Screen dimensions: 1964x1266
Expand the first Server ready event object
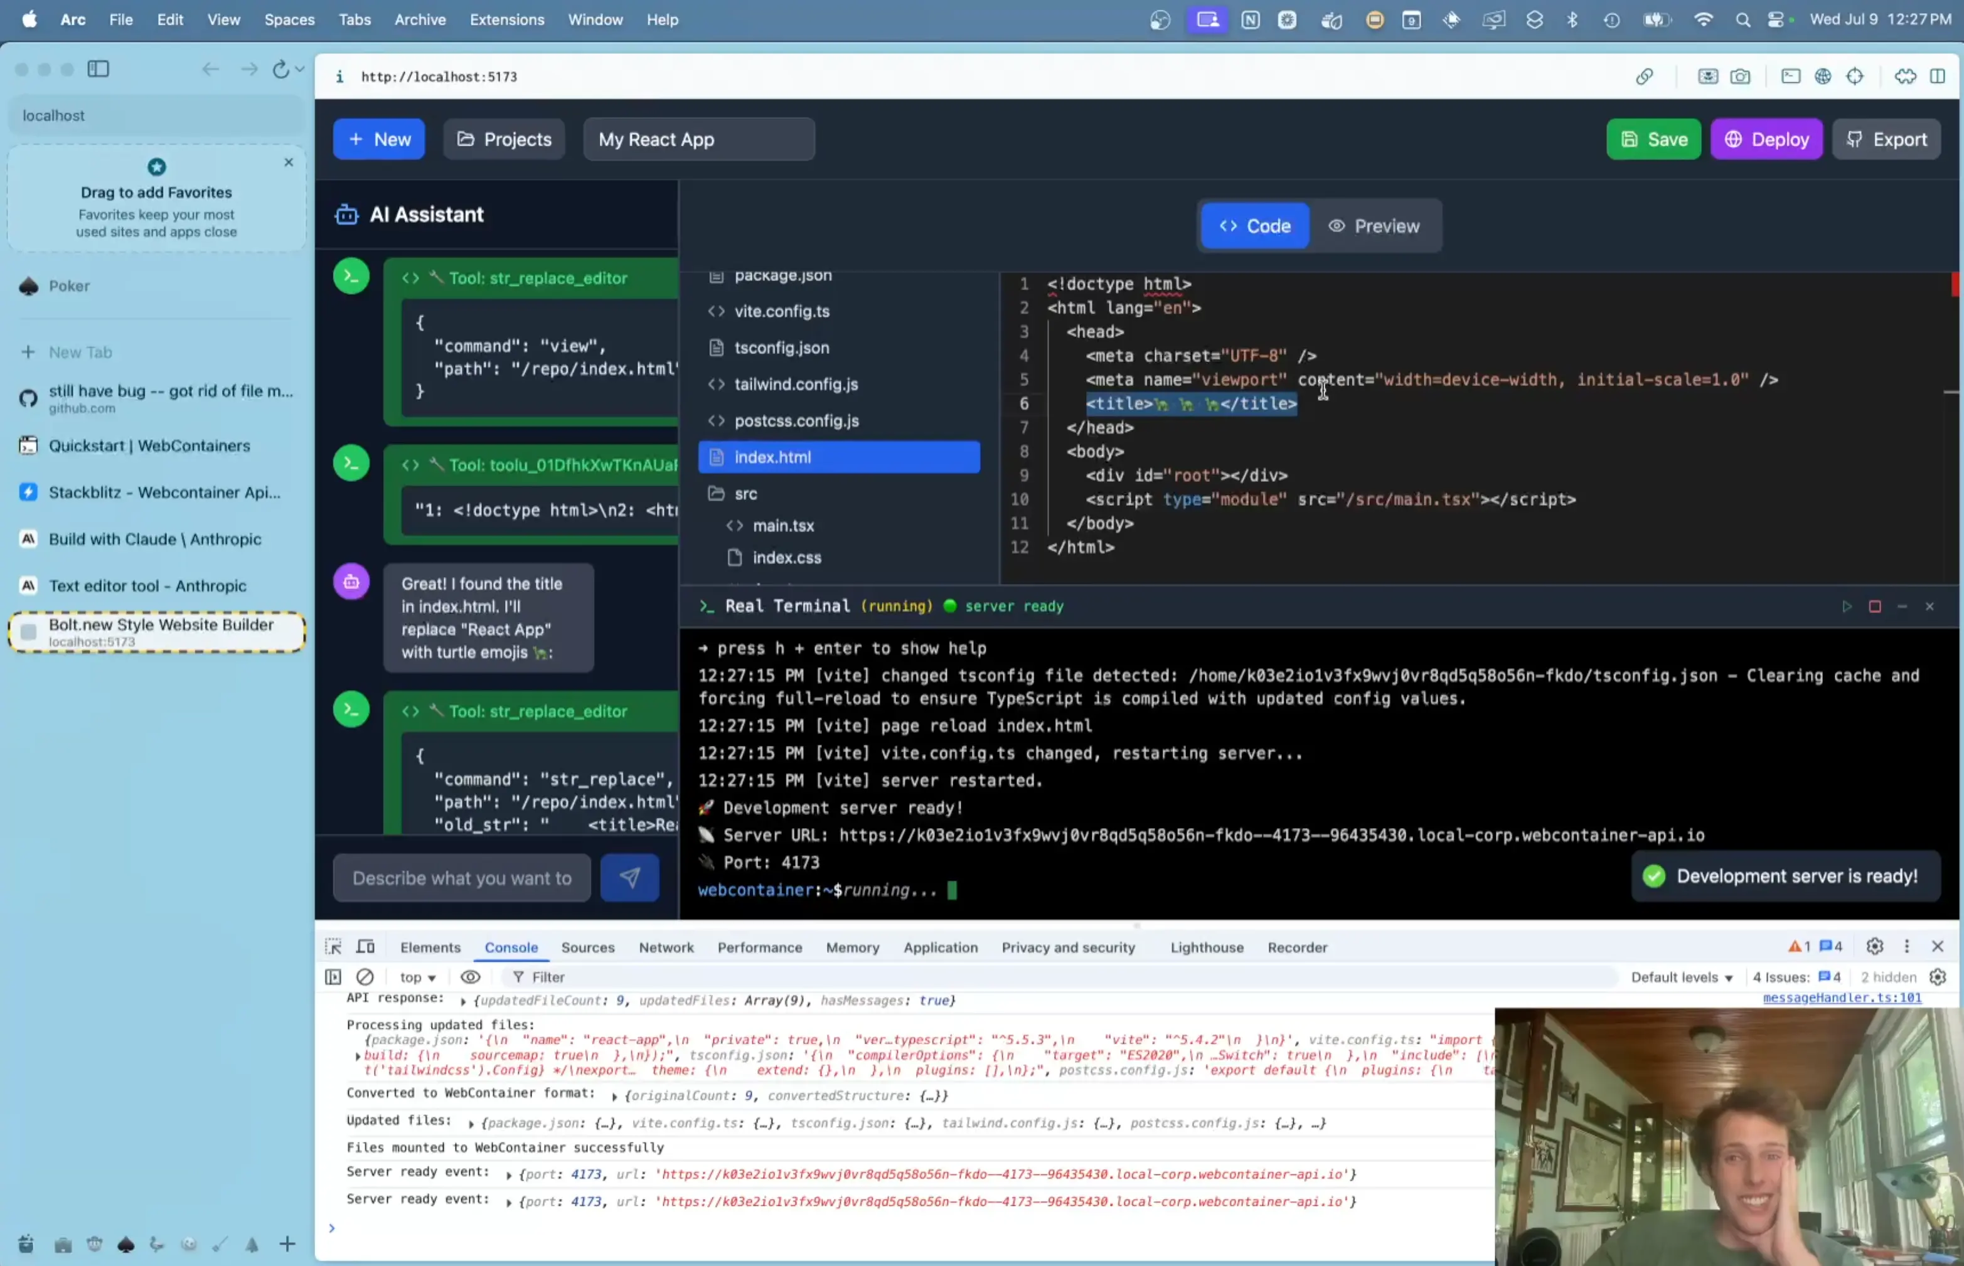click(x=509, y=1176)
